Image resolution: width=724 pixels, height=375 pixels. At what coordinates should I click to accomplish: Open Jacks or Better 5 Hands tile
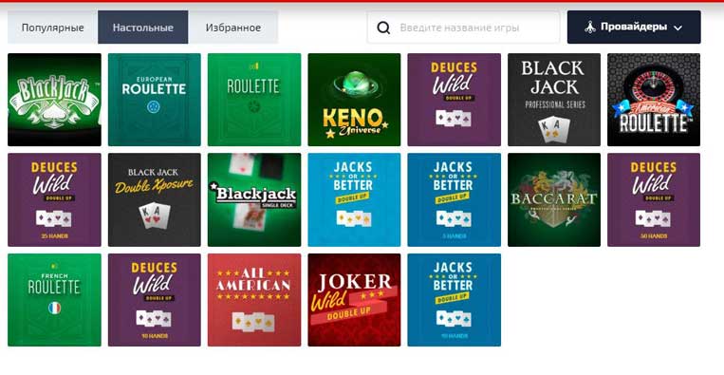(454, 200)
